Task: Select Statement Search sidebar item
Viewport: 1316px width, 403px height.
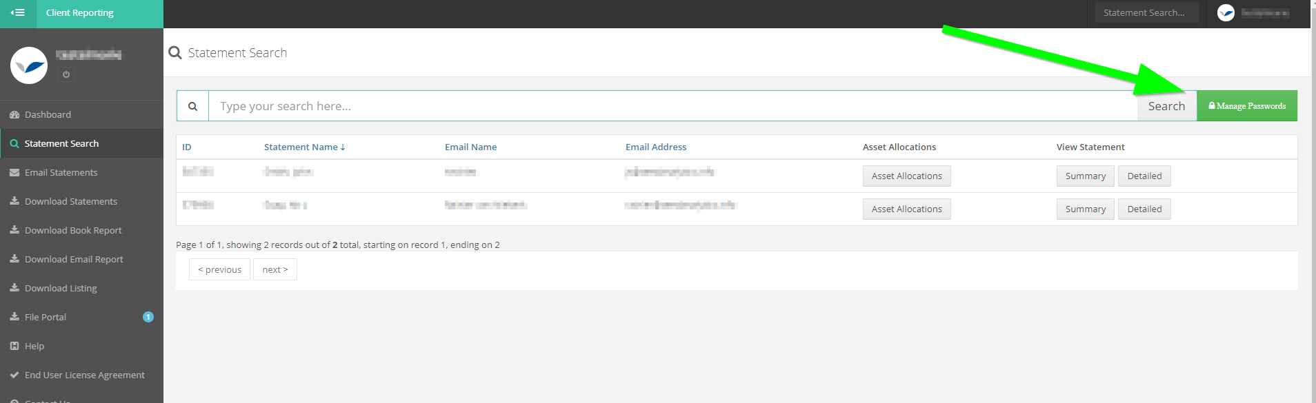Action: click(81, 143)
